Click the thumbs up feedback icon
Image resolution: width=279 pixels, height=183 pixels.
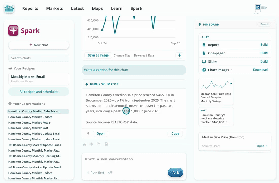pyautogui.click(x=85, y=144)
